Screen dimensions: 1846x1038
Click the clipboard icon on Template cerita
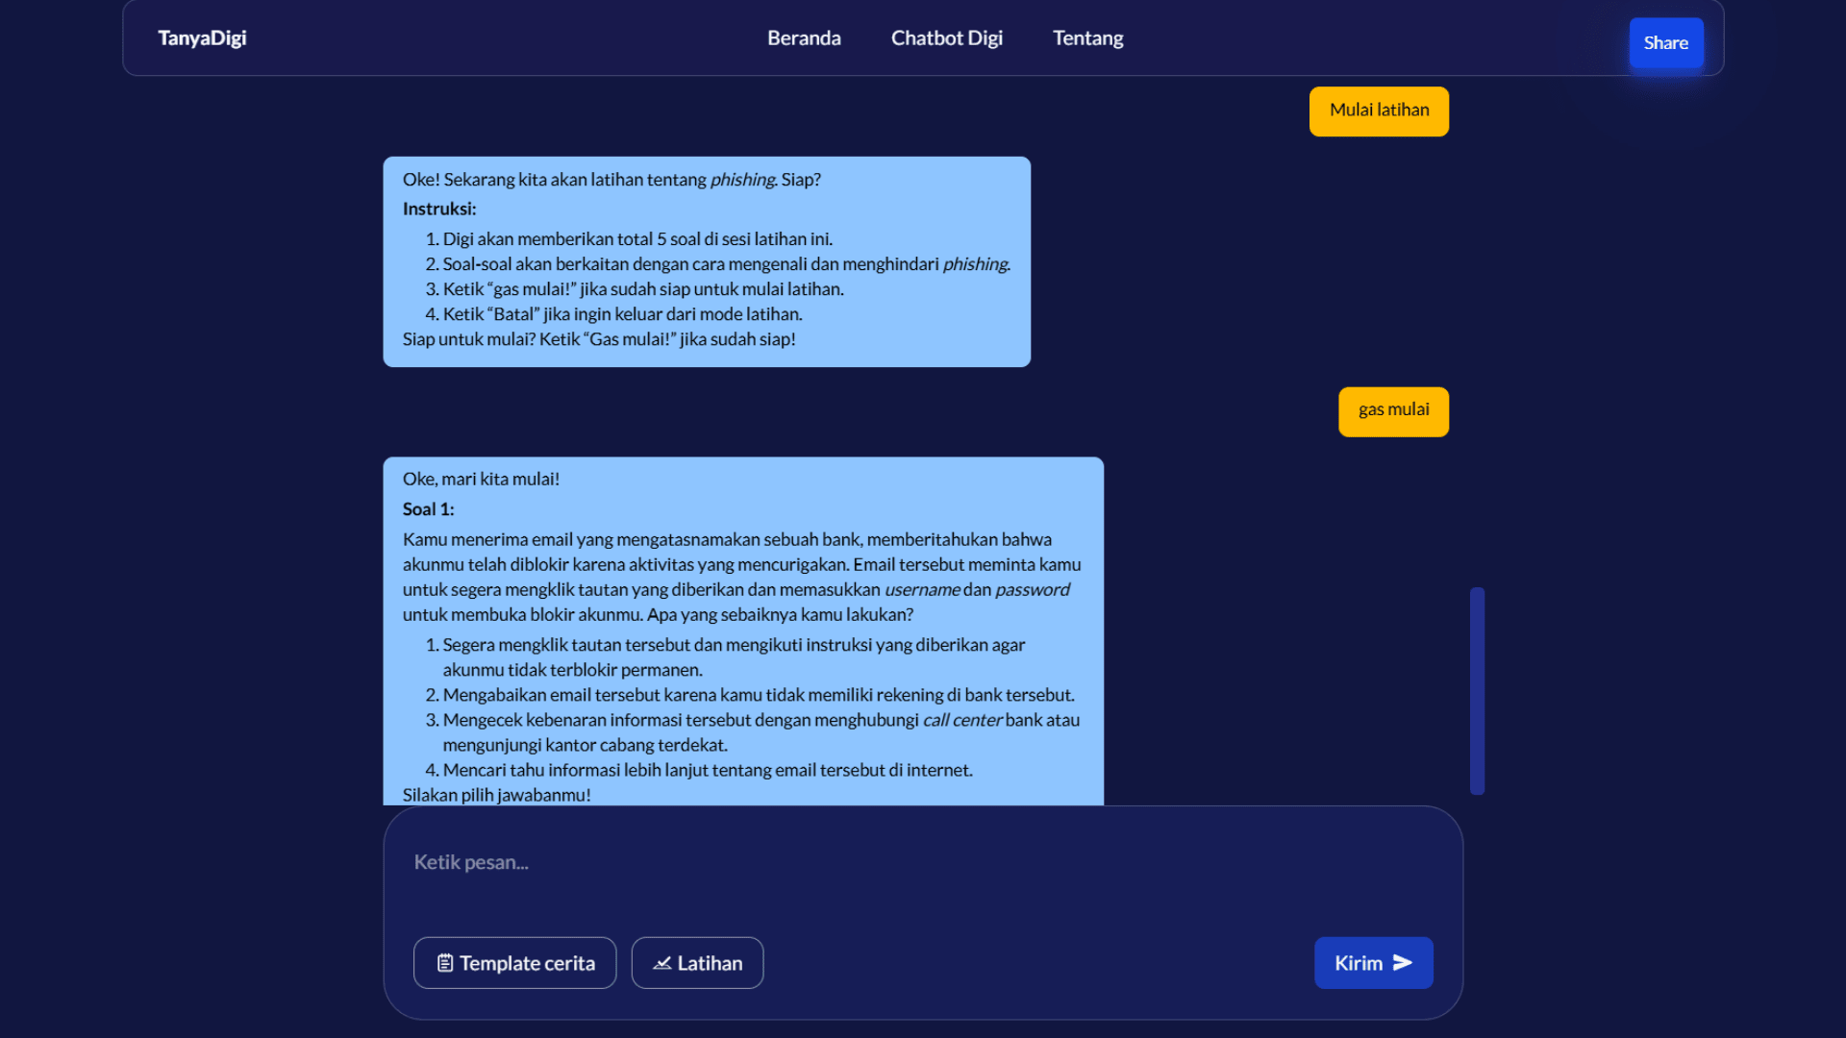[445, 963]
